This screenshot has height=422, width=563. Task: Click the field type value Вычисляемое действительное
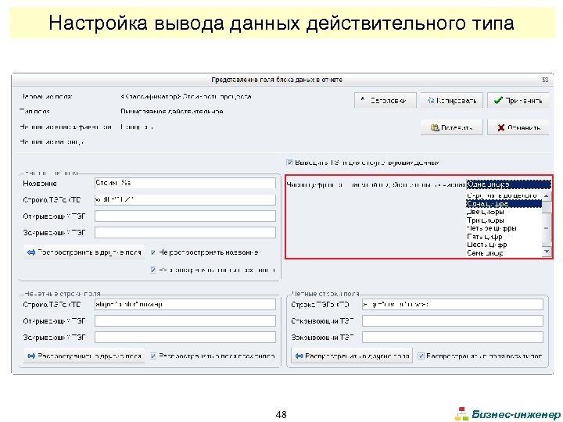(172, 112)
